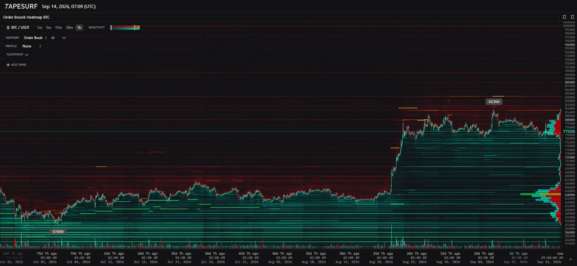Click the right sensitivity slider handle
The image size is (577, 266).
135,27
